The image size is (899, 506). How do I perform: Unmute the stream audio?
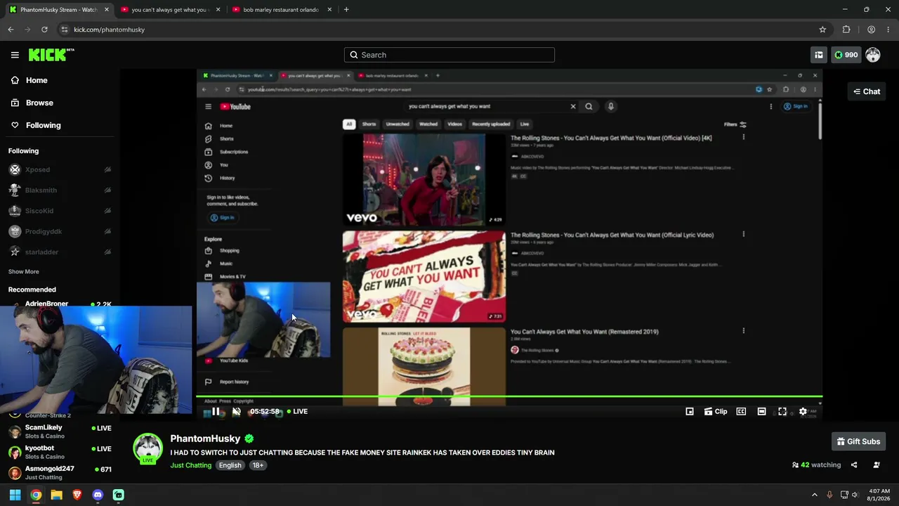click(237, 412)
